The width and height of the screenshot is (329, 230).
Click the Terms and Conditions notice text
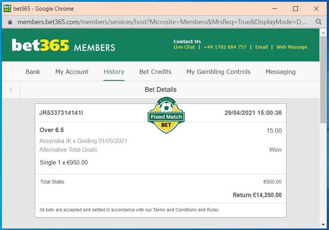tap(129, 210)
